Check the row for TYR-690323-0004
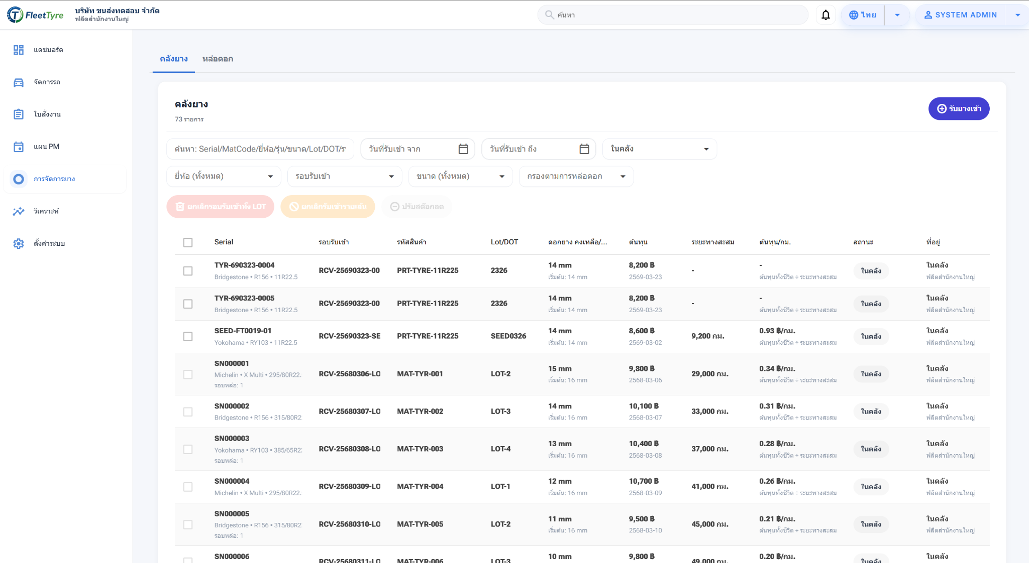 click(x=188, y=271)
